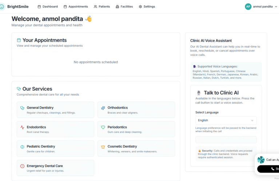Screen dimensions: 279x181
Task: Click the Cosmetic Dentistry crown icon
Action: (103, 147)
